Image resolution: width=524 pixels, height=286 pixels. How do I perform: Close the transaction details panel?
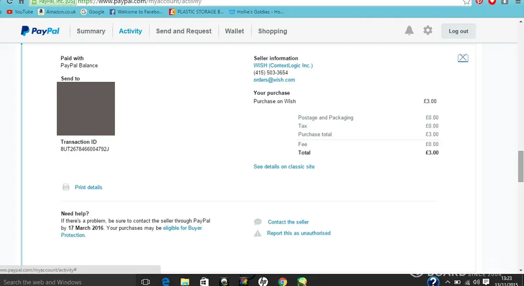[463, 58]
